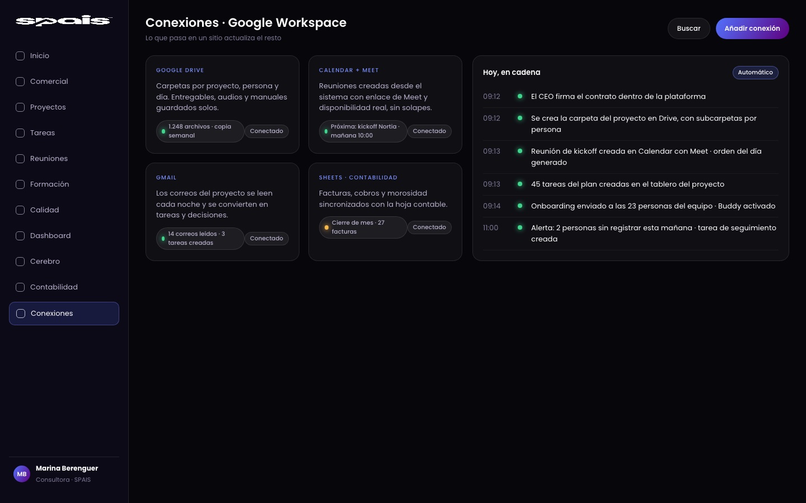This screenshot has width=806, height=503.
Task: Click the SPAIS logo
Action: tap(64, 21)
